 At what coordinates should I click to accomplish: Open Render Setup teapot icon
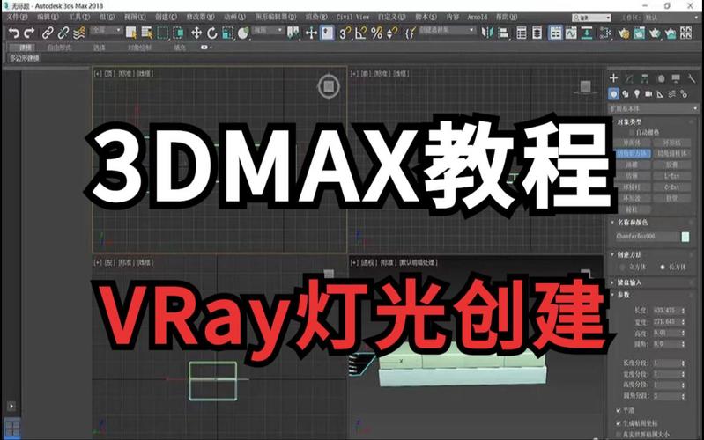click(x=624, y=33)
